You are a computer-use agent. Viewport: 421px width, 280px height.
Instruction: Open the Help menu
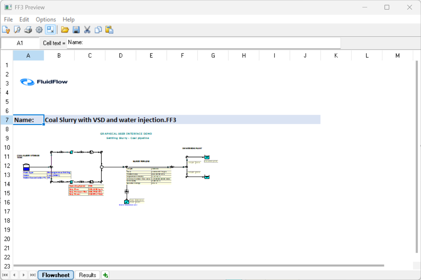[69, 20]
